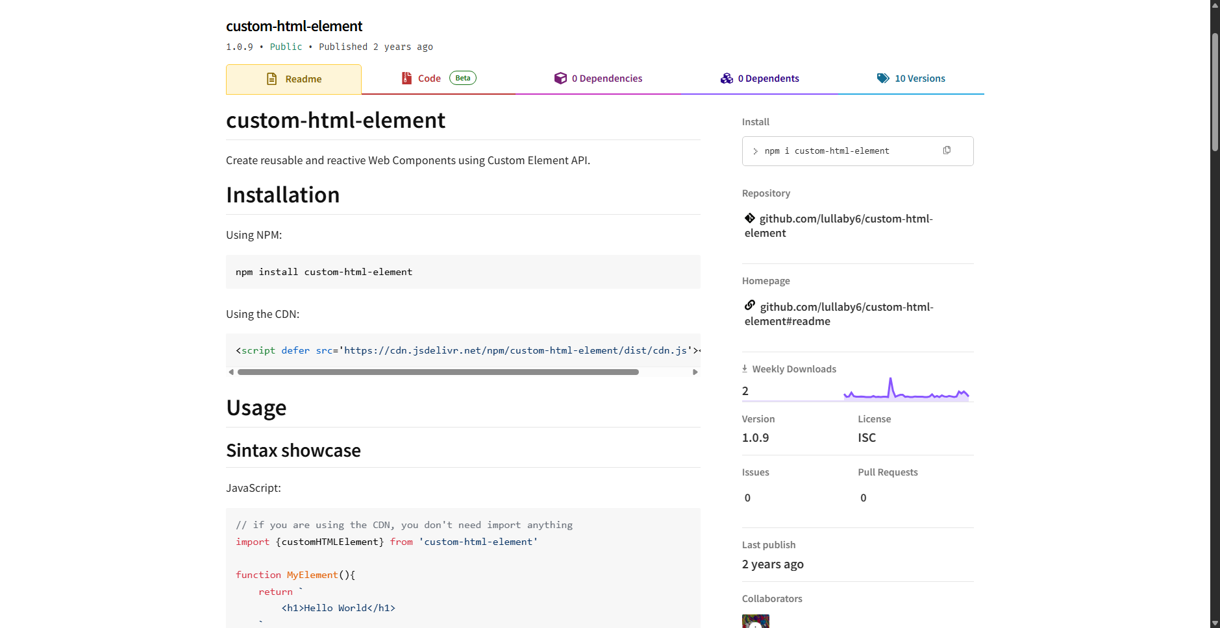Image resolution: width=1220 pixels, height=628 pixels.
Task: Click the custom-html-element package title at top
Action: pos(294,26)
